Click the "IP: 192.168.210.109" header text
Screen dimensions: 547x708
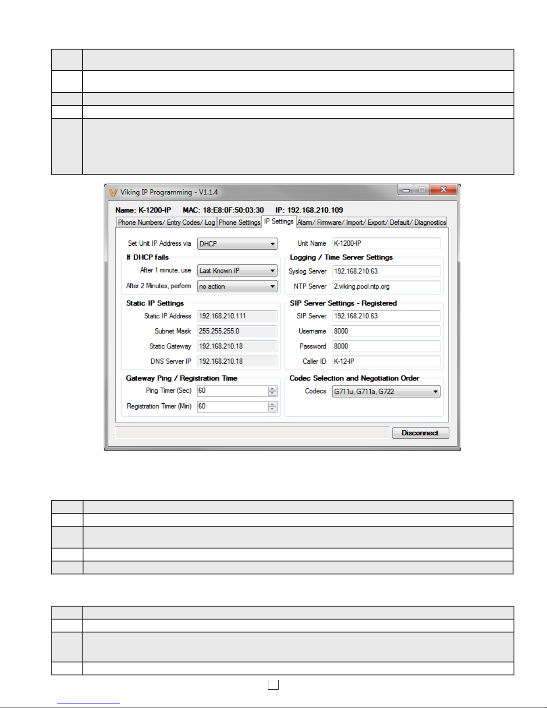click(309, 210)
